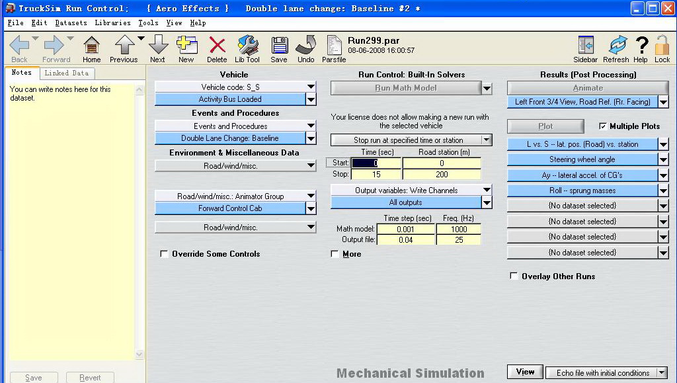The height and width of the screenshot is (383, 677).
Task: Click the View button
Action: (x=525, y=372)
